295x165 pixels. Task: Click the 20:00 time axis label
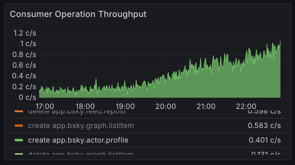[166, 106]
